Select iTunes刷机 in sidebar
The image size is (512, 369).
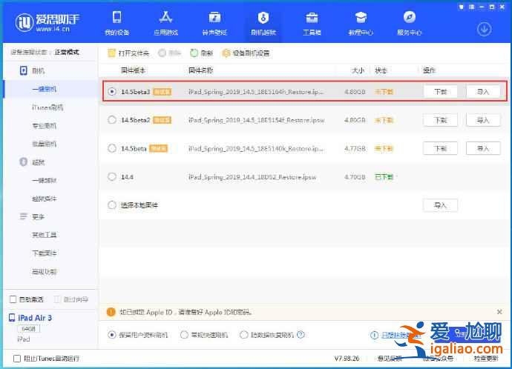(47, 107)
